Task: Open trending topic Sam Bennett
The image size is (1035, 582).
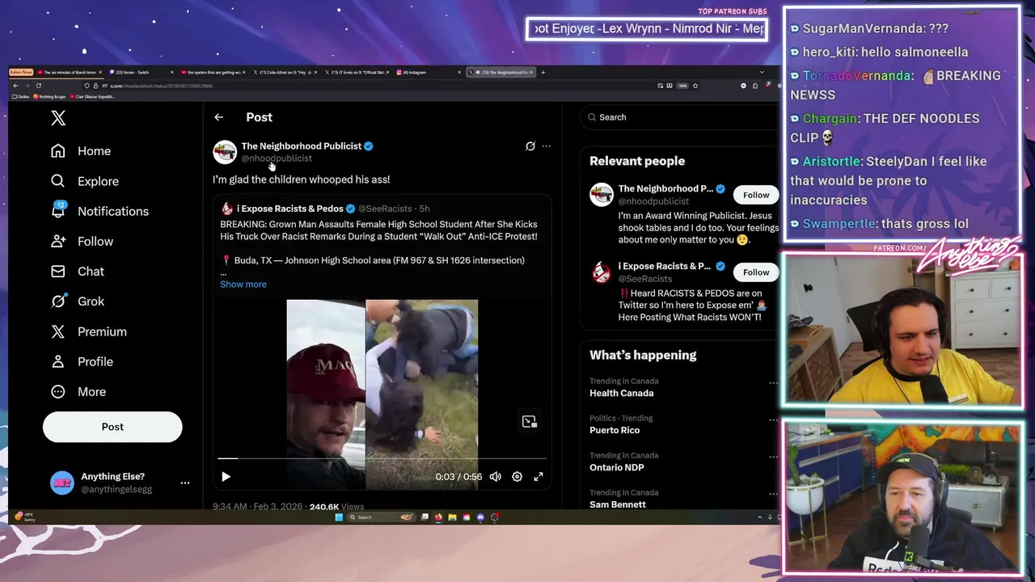Action: pos(618,504)
